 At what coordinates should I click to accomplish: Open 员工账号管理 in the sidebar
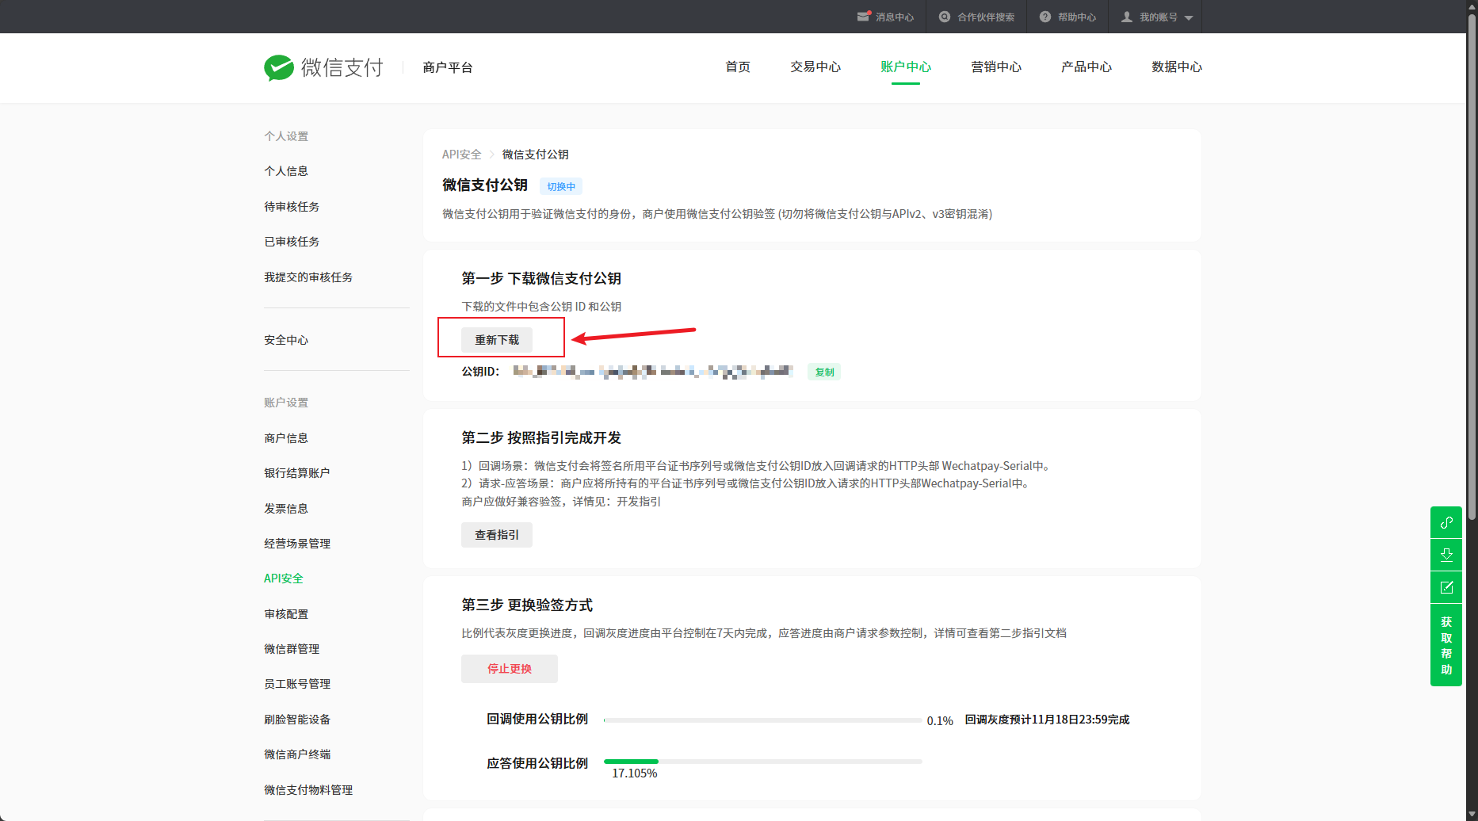click(x=297, y=684)
